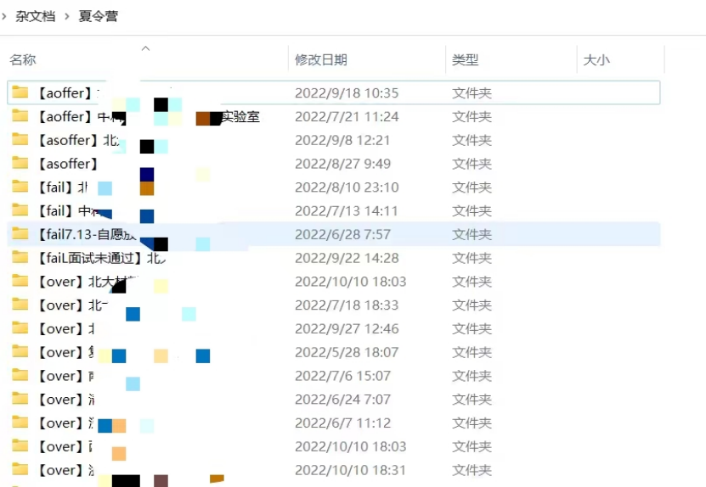
Task: Select 【over】 name in the 2022/7/18 row
Action: click(60, 305)
